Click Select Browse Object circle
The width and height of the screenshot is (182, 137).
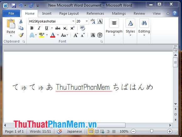175,114
